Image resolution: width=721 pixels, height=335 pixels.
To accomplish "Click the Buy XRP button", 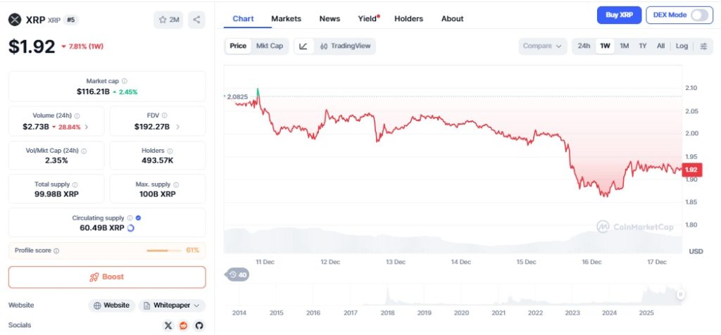I will point(619,15).
